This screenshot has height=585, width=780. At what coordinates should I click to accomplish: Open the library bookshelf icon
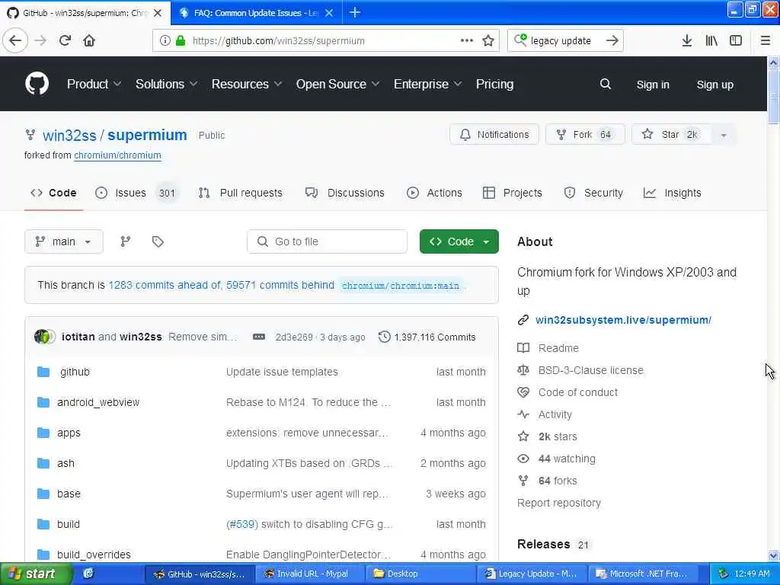711,40
